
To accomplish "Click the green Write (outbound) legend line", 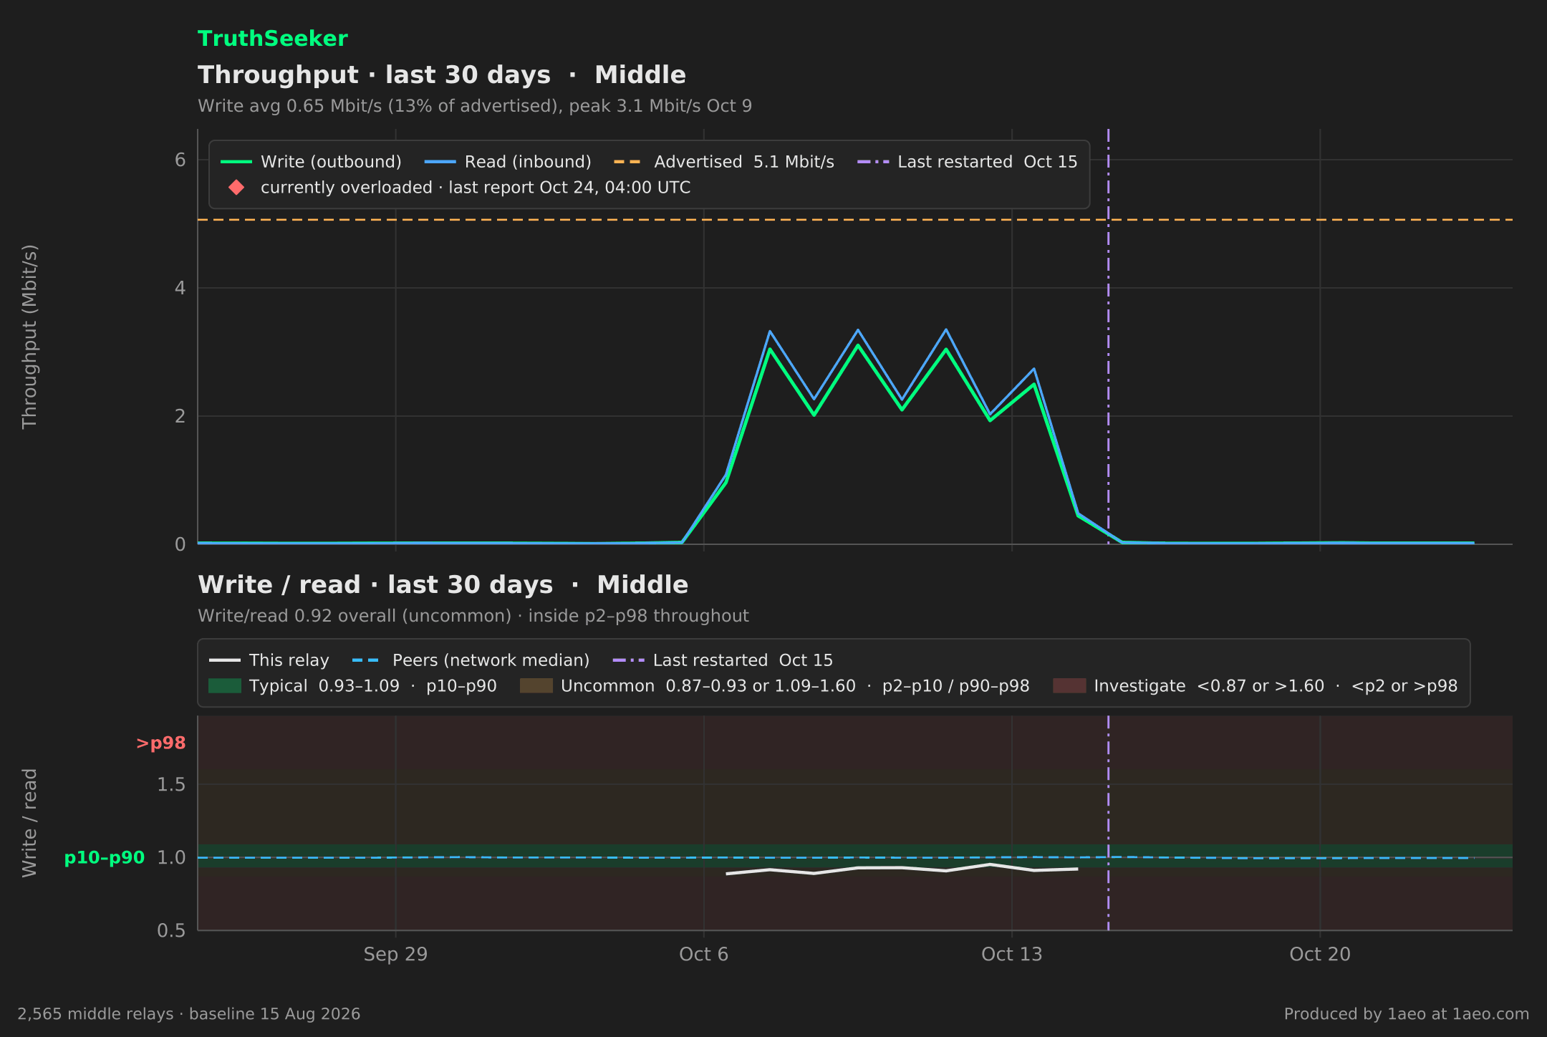I will pos(236,162).
